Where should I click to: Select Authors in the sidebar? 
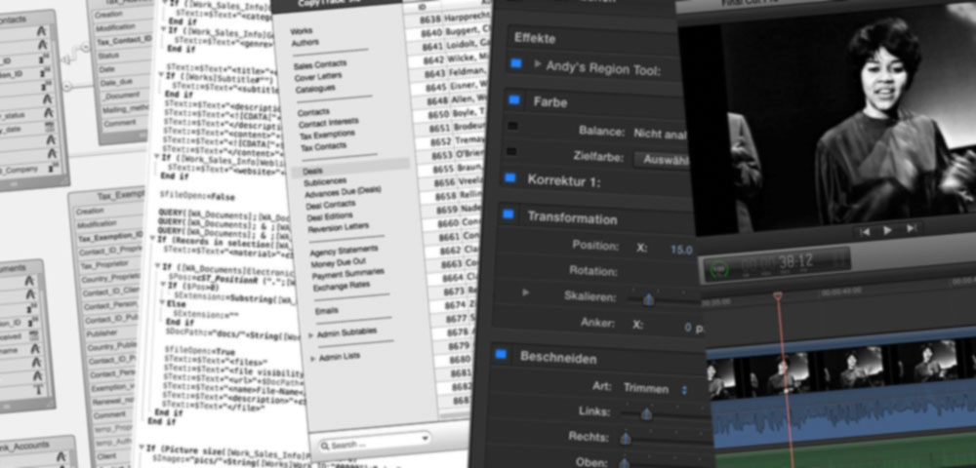point(305,43)
